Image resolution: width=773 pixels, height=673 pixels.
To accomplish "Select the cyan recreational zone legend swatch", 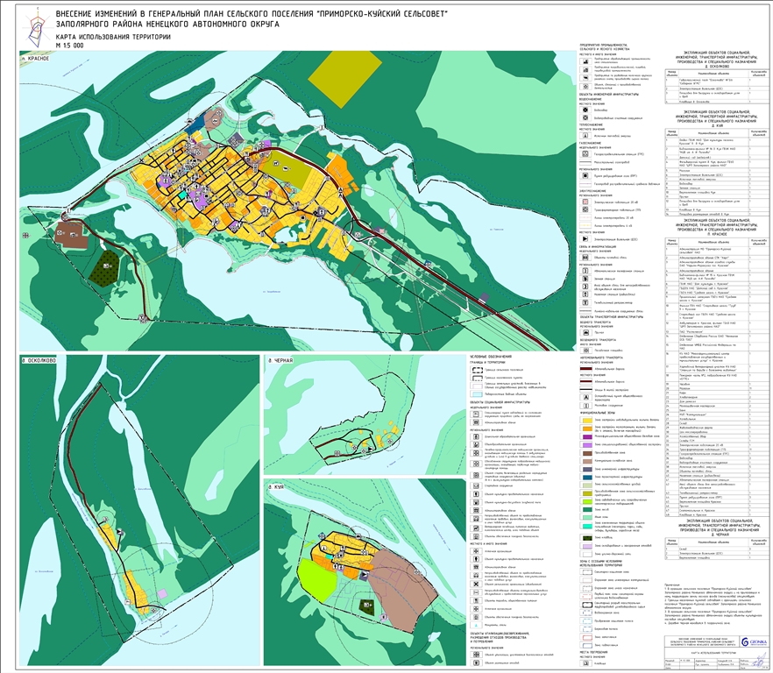I will [585, 526].
